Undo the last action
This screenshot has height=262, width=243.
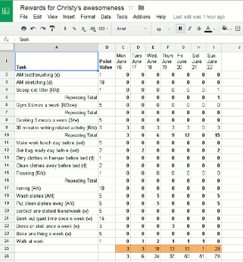pos(33,29)
